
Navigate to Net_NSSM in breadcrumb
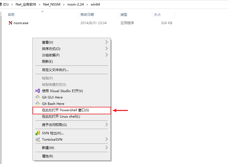52,4
